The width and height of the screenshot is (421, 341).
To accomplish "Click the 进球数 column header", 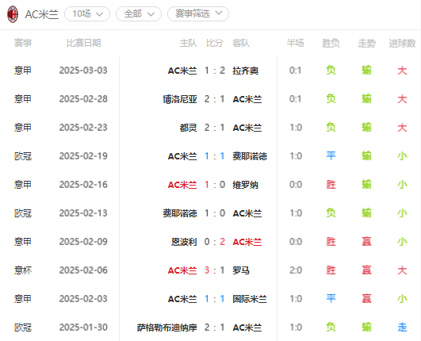I will coord(402,43).
